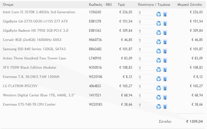Click the refresh quantity icon for Intel Core i5 3570K
207x129 pixels.
pos(159,14)
